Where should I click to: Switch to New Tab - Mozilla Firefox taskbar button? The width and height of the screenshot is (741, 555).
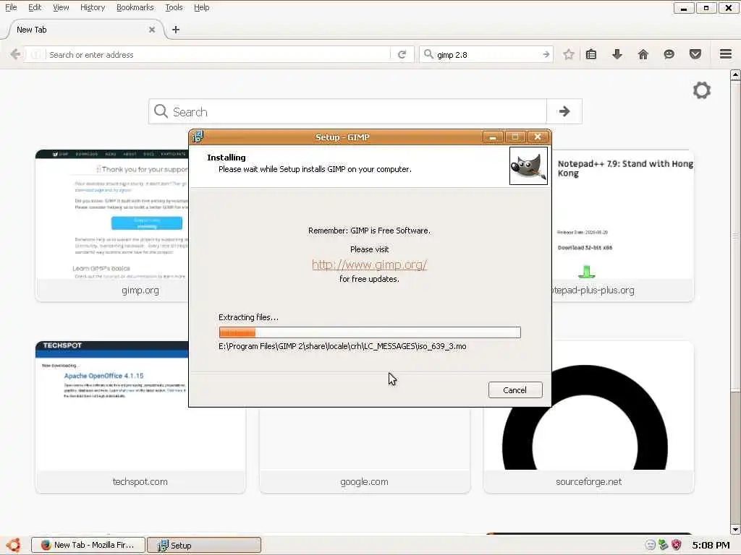point(88,545)
